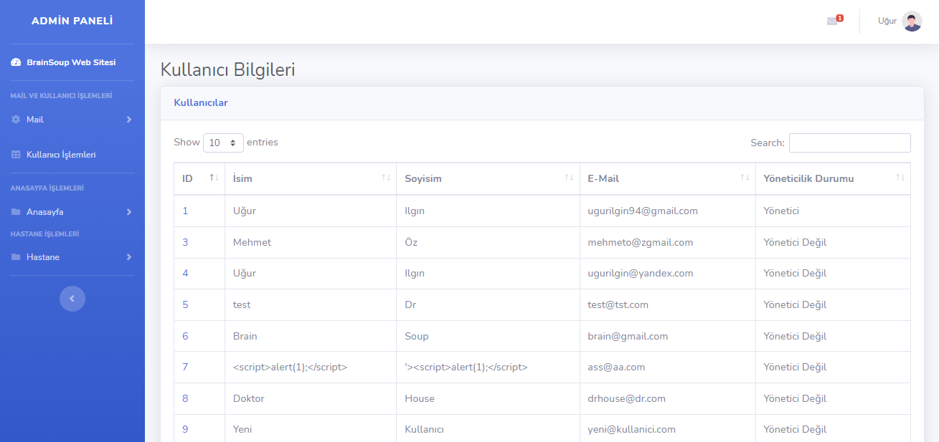This screenshot has height=442, width=939.
Task: Click the Mehmet name cell
Action: click(x=311, y=242)
